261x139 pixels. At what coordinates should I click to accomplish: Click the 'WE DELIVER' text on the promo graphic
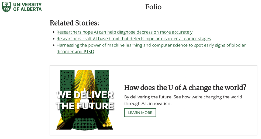(x=85, y=95)
